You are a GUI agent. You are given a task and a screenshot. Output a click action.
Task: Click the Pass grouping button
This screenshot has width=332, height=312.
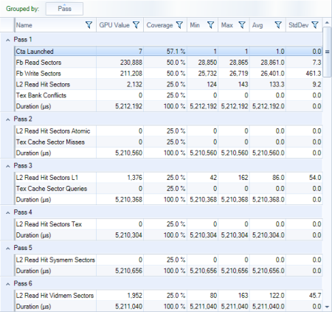[x=64, y=9]
